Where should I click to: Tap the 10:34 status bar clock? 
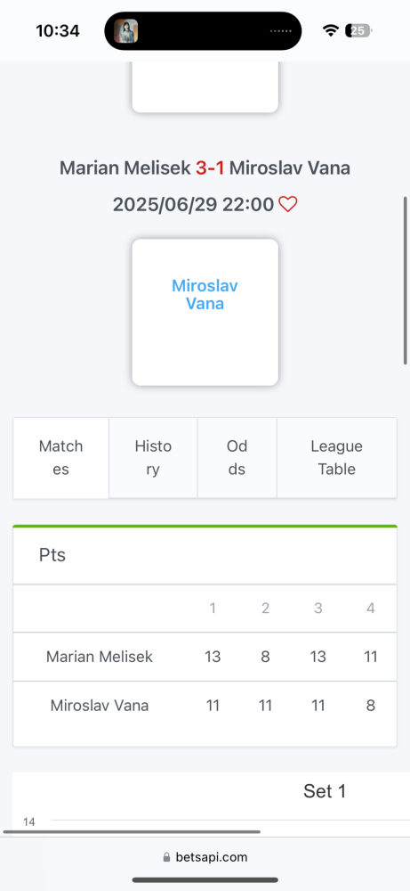pos(58,30)
